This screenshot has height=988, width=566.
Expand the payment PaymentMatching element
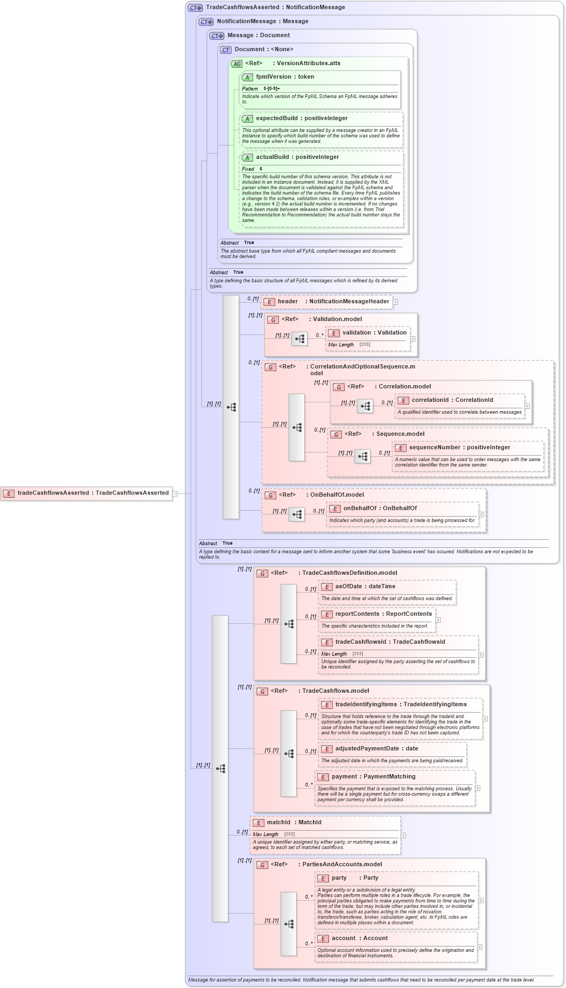(x=478, y=788)
